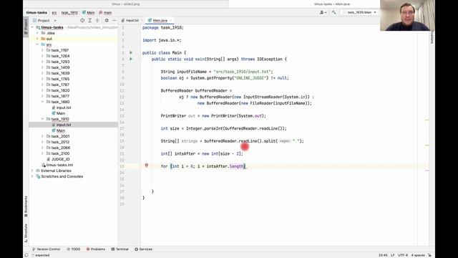The width and height of the screenshot is (458, 258).
Task: Expand the out folder
Action: (x=37, y=39)
